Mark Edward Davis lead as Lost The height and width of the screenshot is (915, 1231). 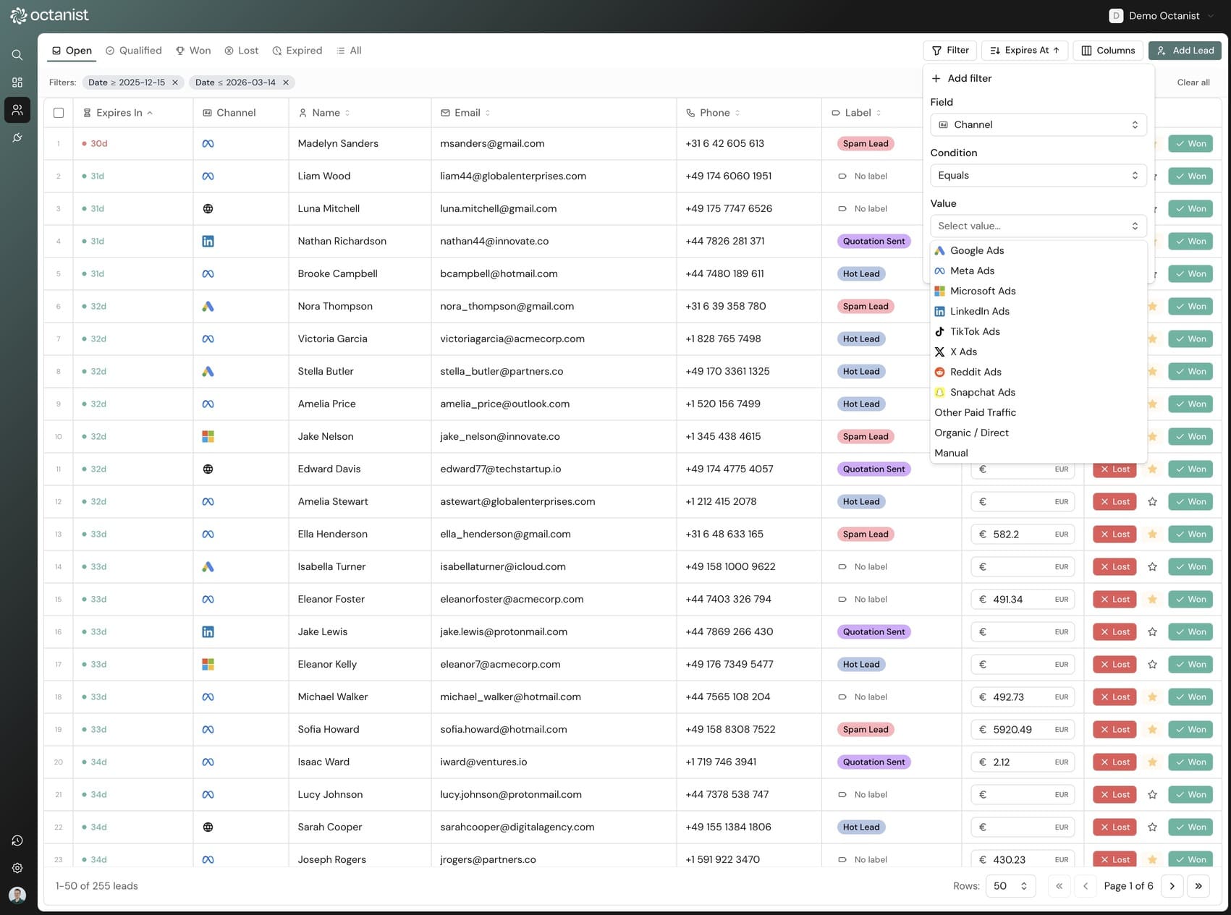click(1114, 469)
